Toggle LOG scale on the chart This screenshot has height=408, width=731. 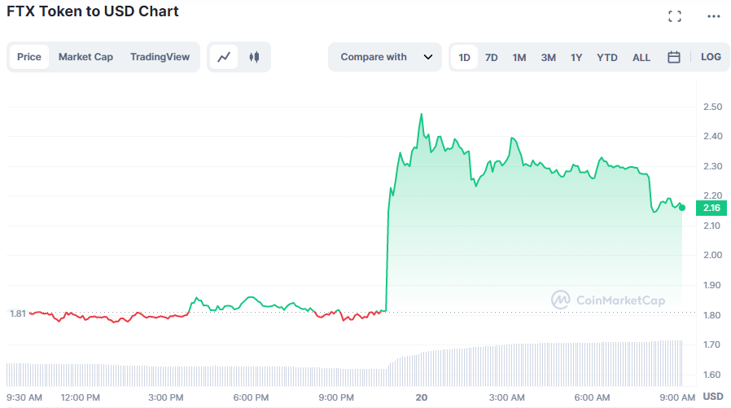click(x=711, y=57)
